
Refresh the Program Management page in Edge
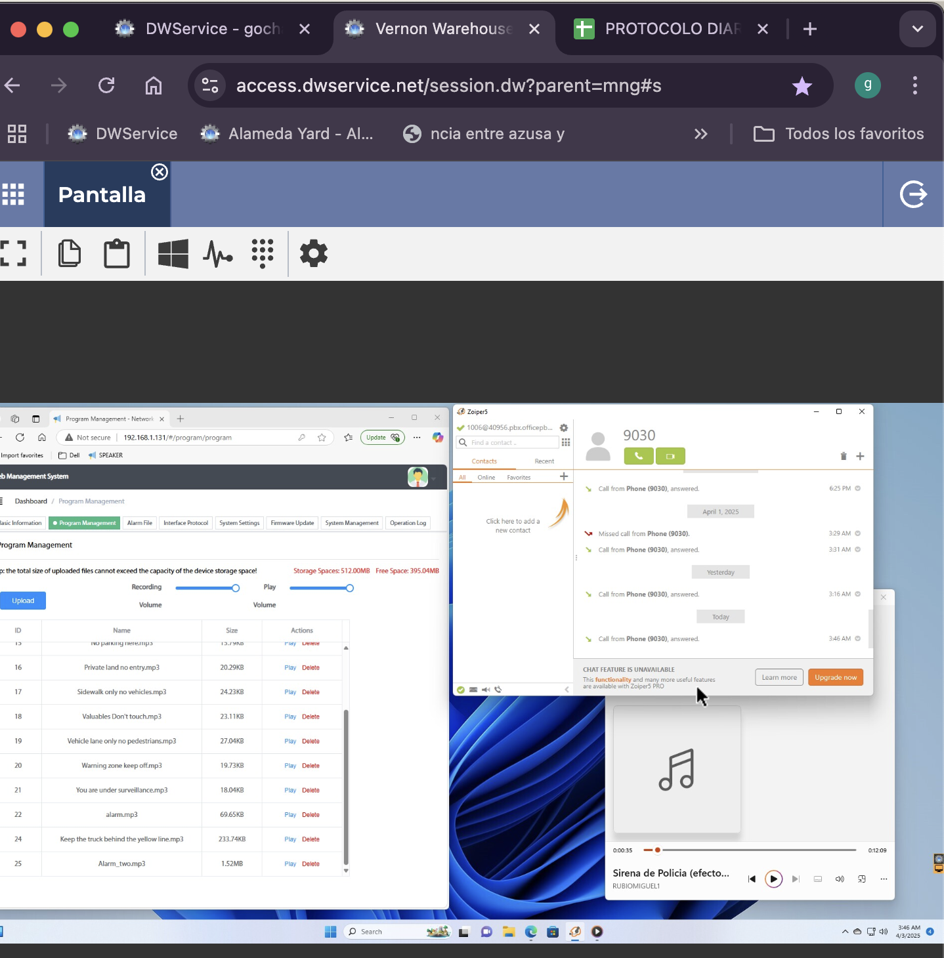click(x=20, y=438)
